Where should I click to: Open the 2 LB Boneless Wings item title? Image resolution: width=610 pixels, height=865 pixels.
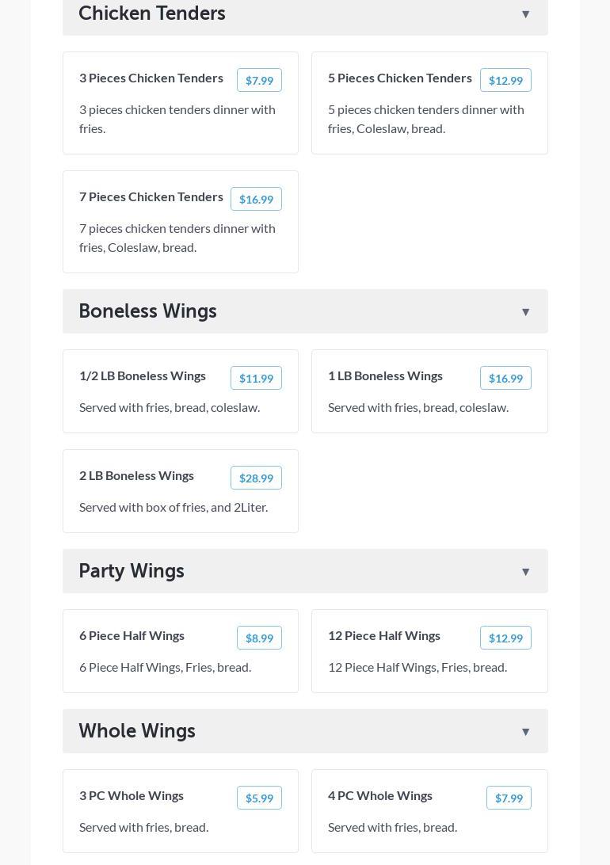tap(136, 475)
